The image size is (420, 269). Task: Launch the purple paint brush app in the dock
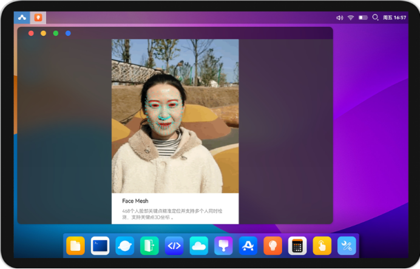[223, 245]
